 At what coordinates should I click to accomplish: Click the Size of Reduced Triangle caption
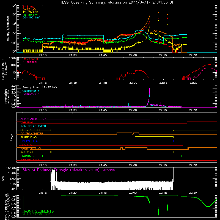(x=70, y=170)
